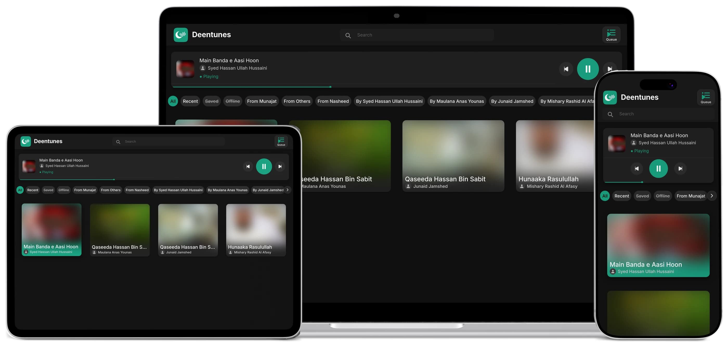Click the Search field on the laptop

coord(417,35)
